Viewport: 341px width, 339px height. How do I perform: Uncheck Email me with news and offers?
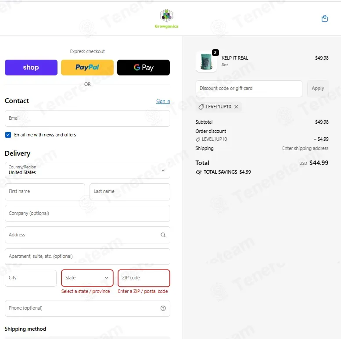(8, 135)
